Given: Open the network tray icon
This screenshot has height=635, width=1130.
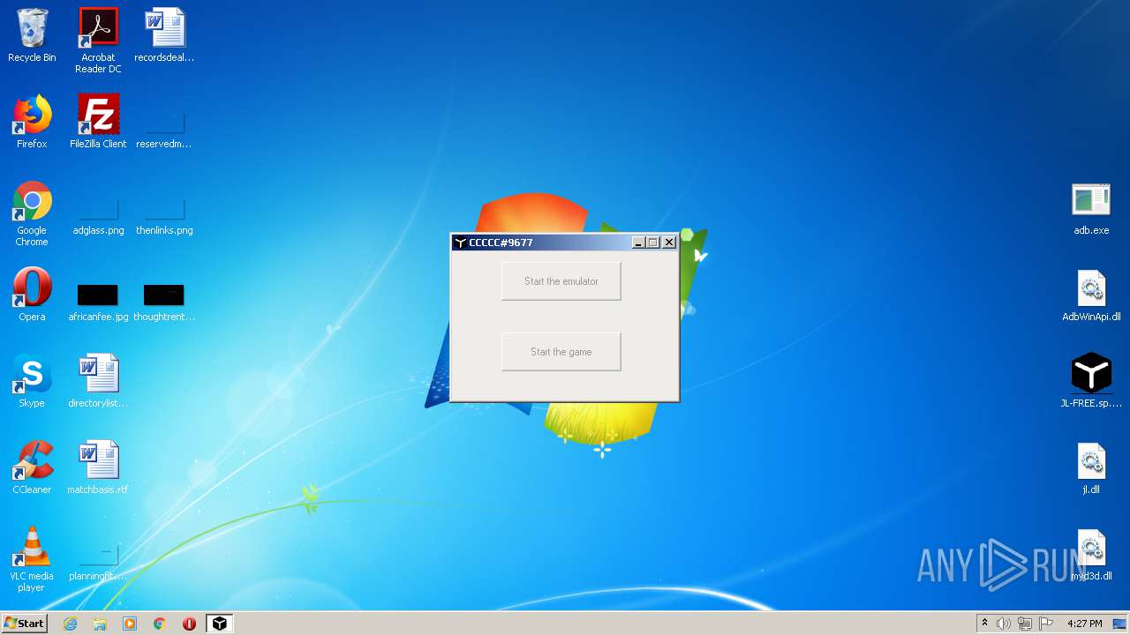Looking at the screenshot, I should tap(1025, 624).
